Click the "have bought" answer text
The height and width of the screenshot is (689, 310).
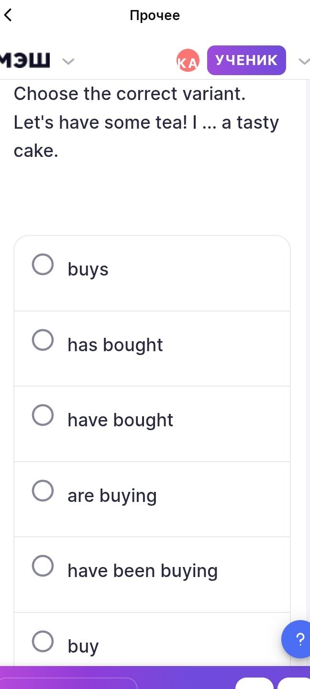[x=121, y=420]
